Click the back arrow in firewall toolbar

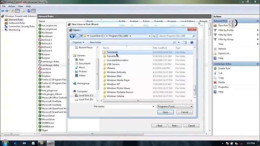pos(3,11)
